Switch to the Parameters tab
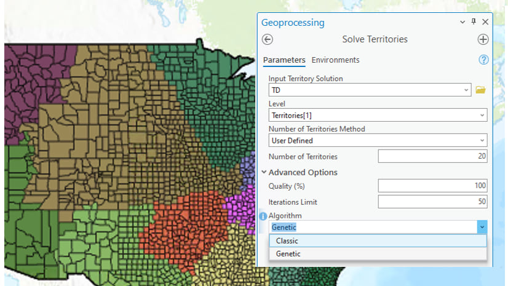This screenshot has width=508, height=286. point(284,60)
